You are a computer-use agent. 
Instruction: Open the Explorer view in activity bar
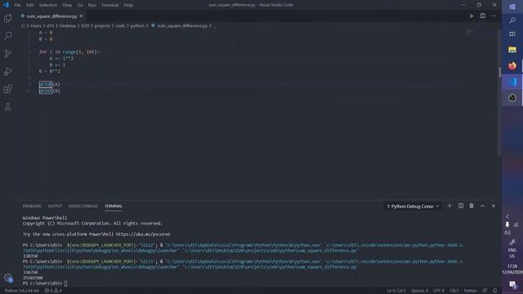[7, 18]
